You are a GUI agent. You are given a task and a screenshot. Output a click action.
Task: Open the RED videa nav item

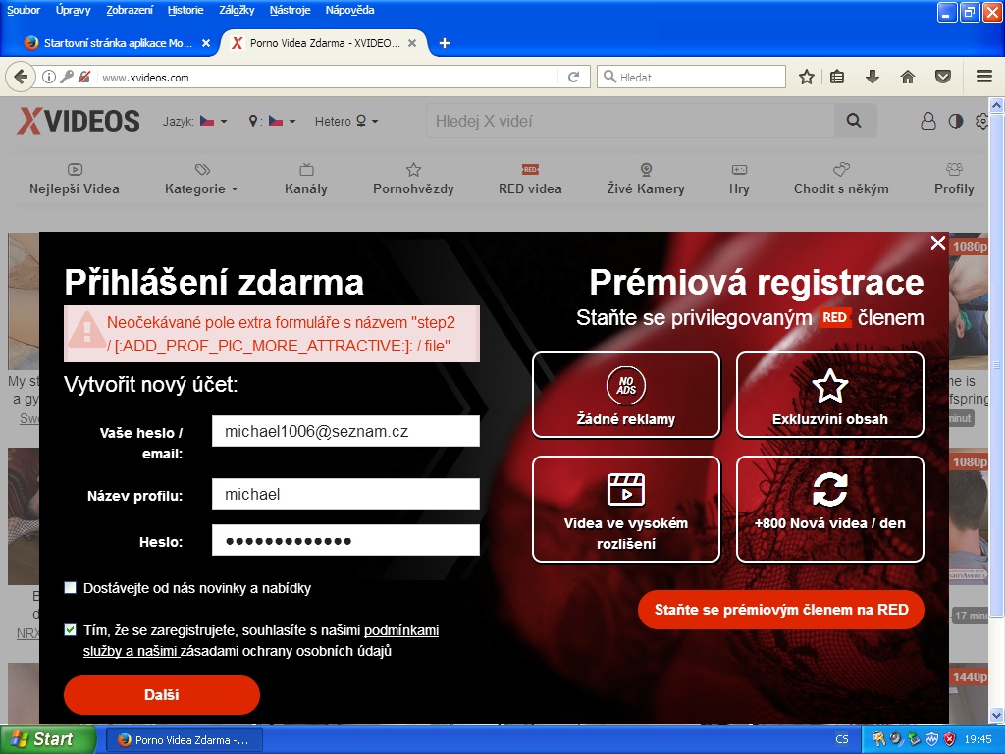point(530,180)
